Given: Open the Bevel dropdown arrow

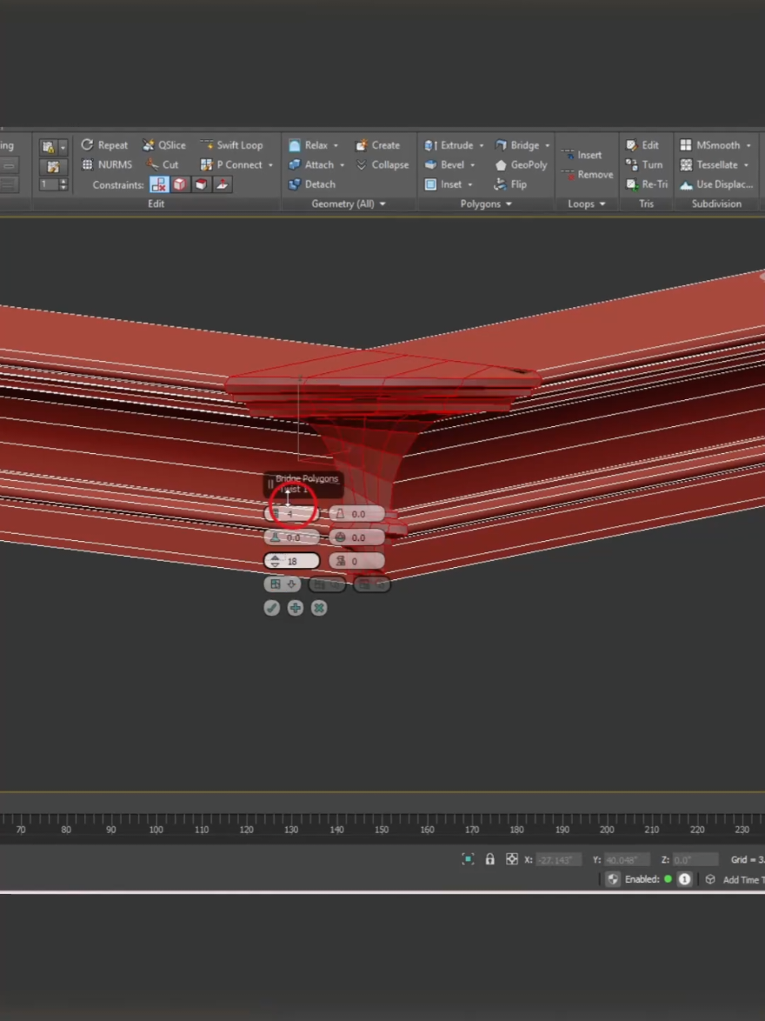Looking at the screenshot, I should coord(473,165).
